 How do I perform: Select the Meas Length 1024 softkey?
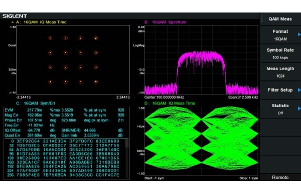pos(280,72)
